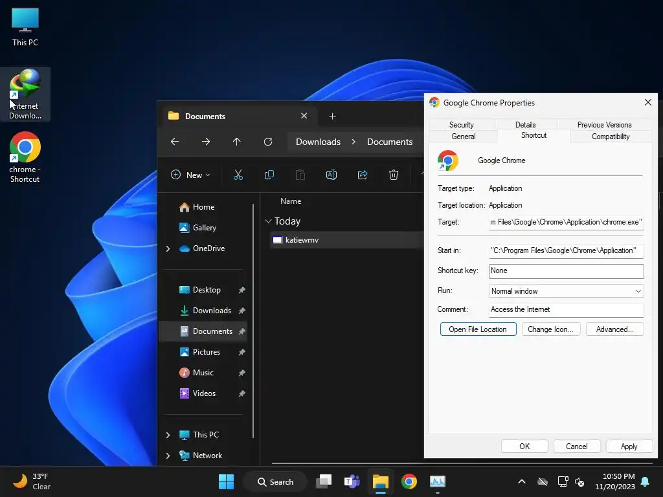Screen dimensions: 663x497
Task: Select the Internet Download Manager desktop shortcut
Action: [x=25, y=94]
